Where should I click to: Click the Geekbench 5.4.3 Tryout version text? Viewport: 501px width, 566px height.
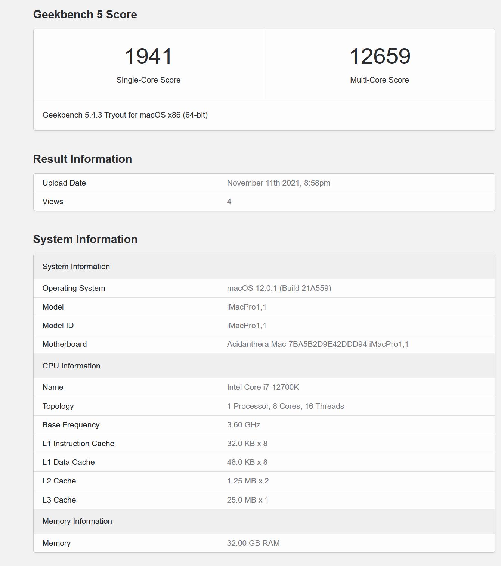pyautogui.click(x=125, y=115)
